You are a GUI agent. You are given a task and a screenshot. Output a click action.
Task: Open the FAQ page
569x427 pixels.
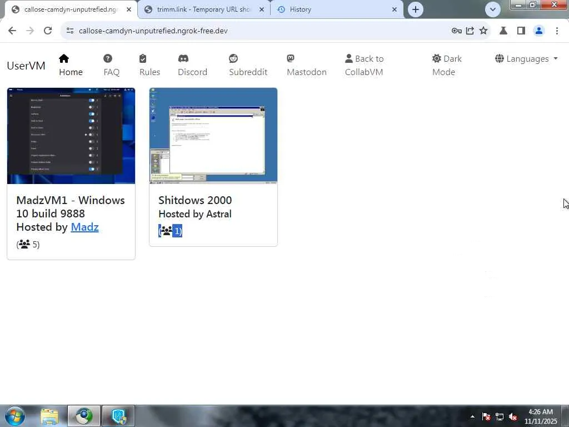point(111,66)
